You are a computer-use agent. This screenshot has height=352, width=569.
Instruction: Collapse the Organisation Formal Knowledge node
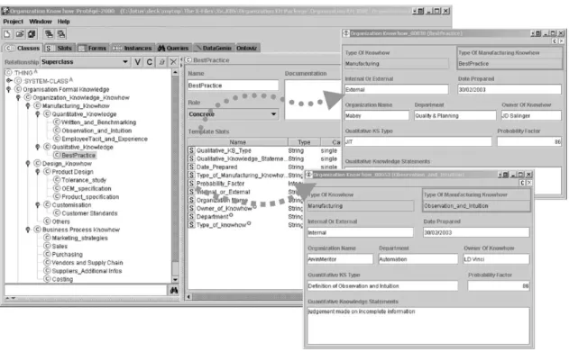(x=9, y=89)
